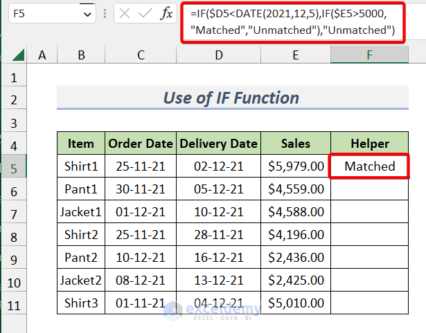Viewport: 426px width, 333px height.
Task: Click the Cancel (X) formula icon
Action: (125, 13)
